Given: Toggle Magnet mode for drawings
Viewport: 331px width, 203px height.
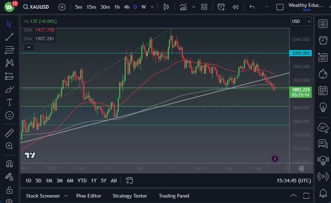Looking at the screenshot, I should pos(9,163).
